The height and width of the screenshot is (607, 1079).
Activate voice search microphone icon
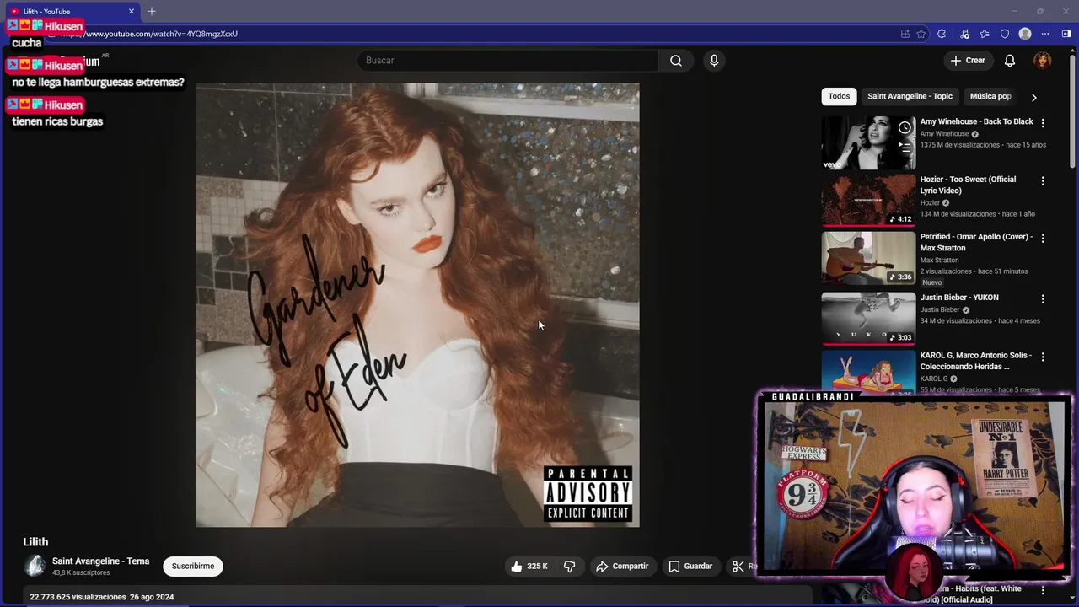(x=714, y=61)
